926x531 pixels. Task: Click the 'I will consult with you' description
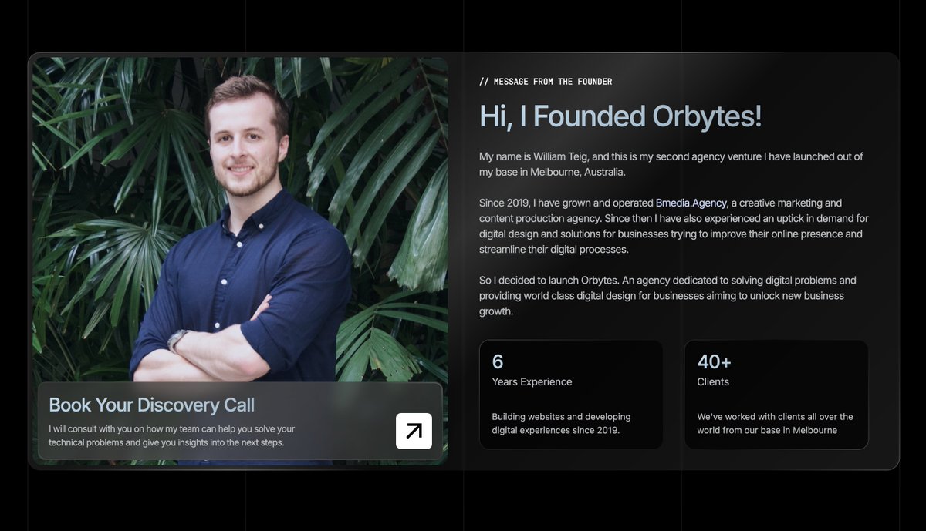(x=171, y=435)
